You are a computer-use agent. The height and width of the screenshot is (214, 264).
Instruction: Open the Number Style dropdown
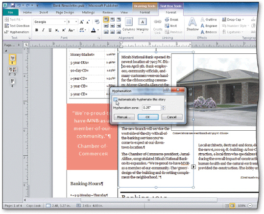click(x=236, y=26)
